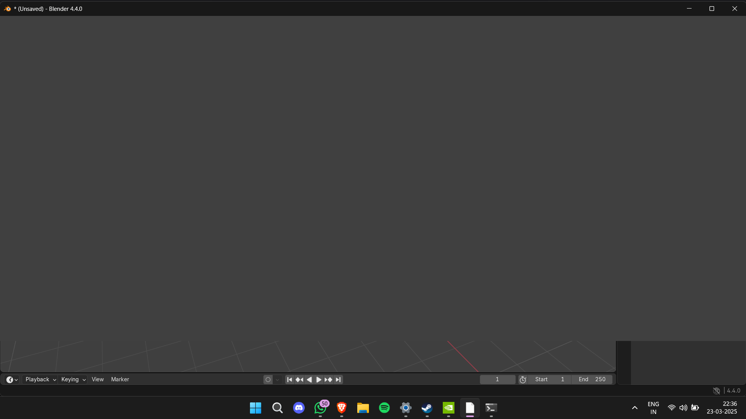
Task: Click the active Blender taskbar icon
Action: click(x=470, y=408)
